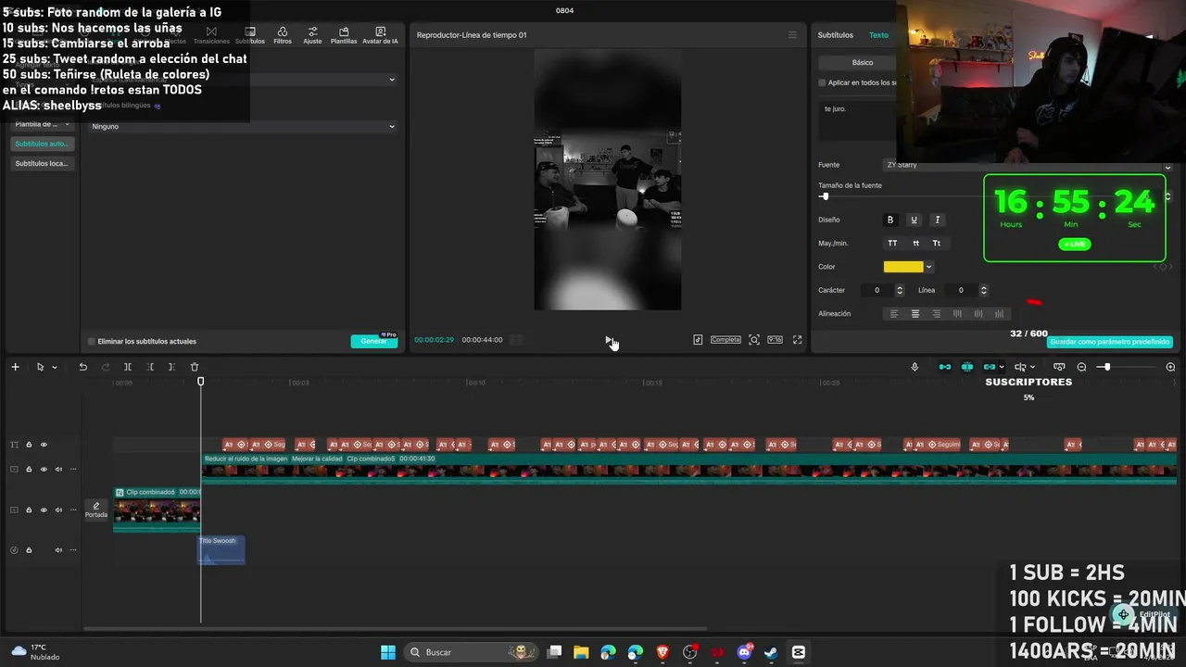The image size is (1186, 667).
Task: Open the text color picker swatch
Action: point(903,267)
